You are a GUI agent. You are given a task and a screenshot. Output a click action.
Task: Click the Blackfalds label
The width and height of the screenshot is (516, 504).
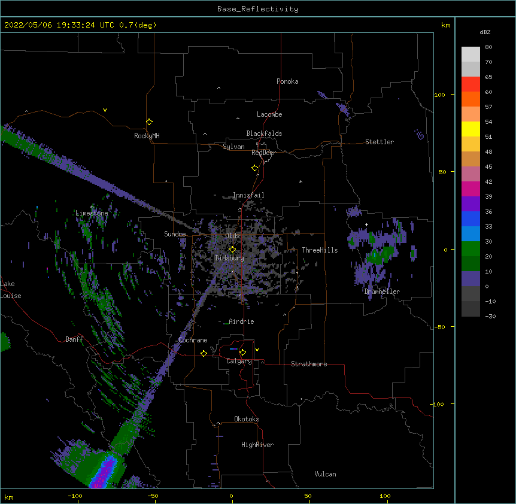264,133
